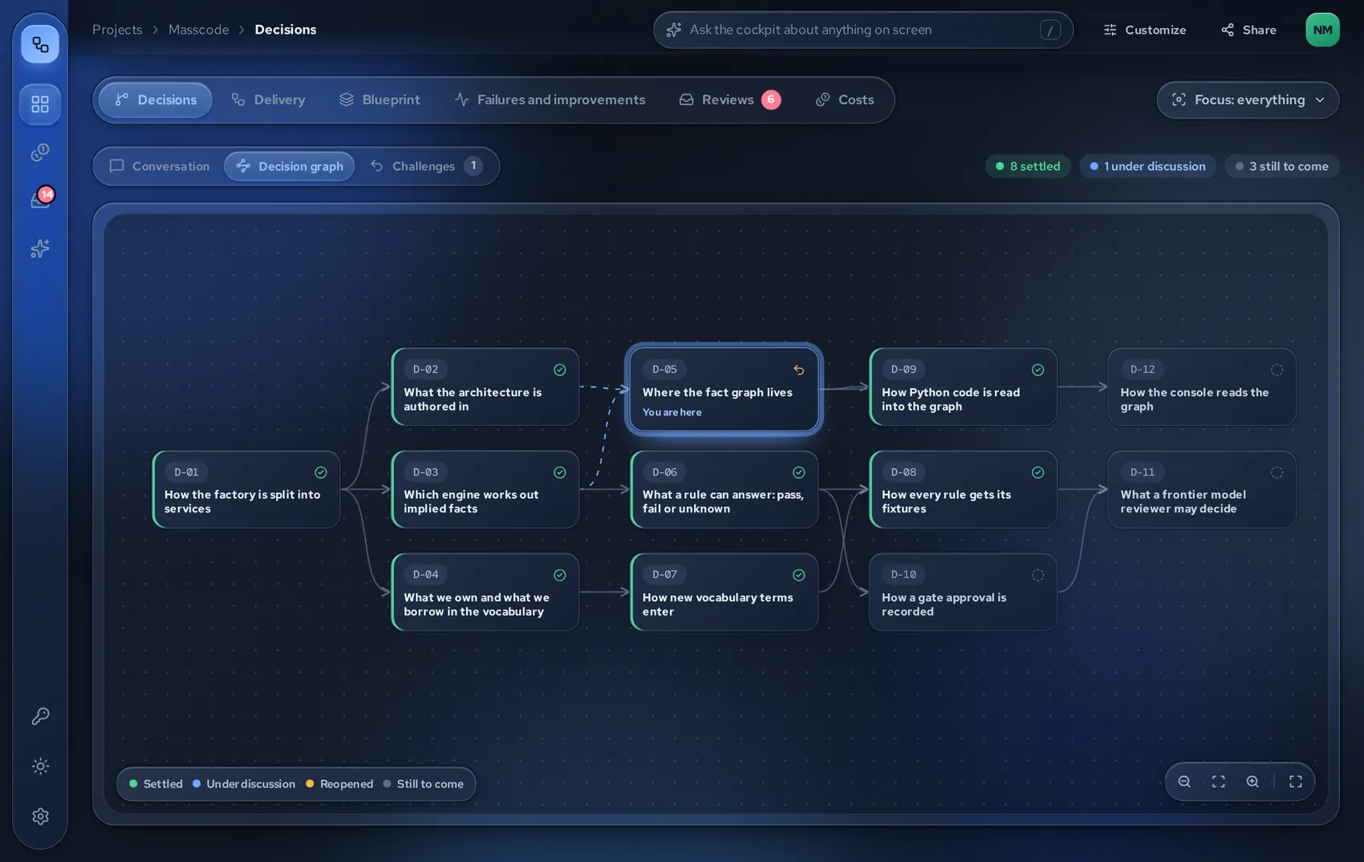
Task: Click the Share button
Action: click(1248, 30)
